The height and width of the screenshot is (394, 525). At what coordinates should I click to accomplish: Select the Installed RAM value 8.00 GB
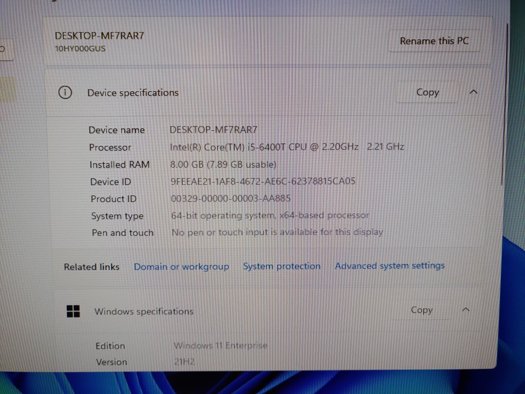223,164
